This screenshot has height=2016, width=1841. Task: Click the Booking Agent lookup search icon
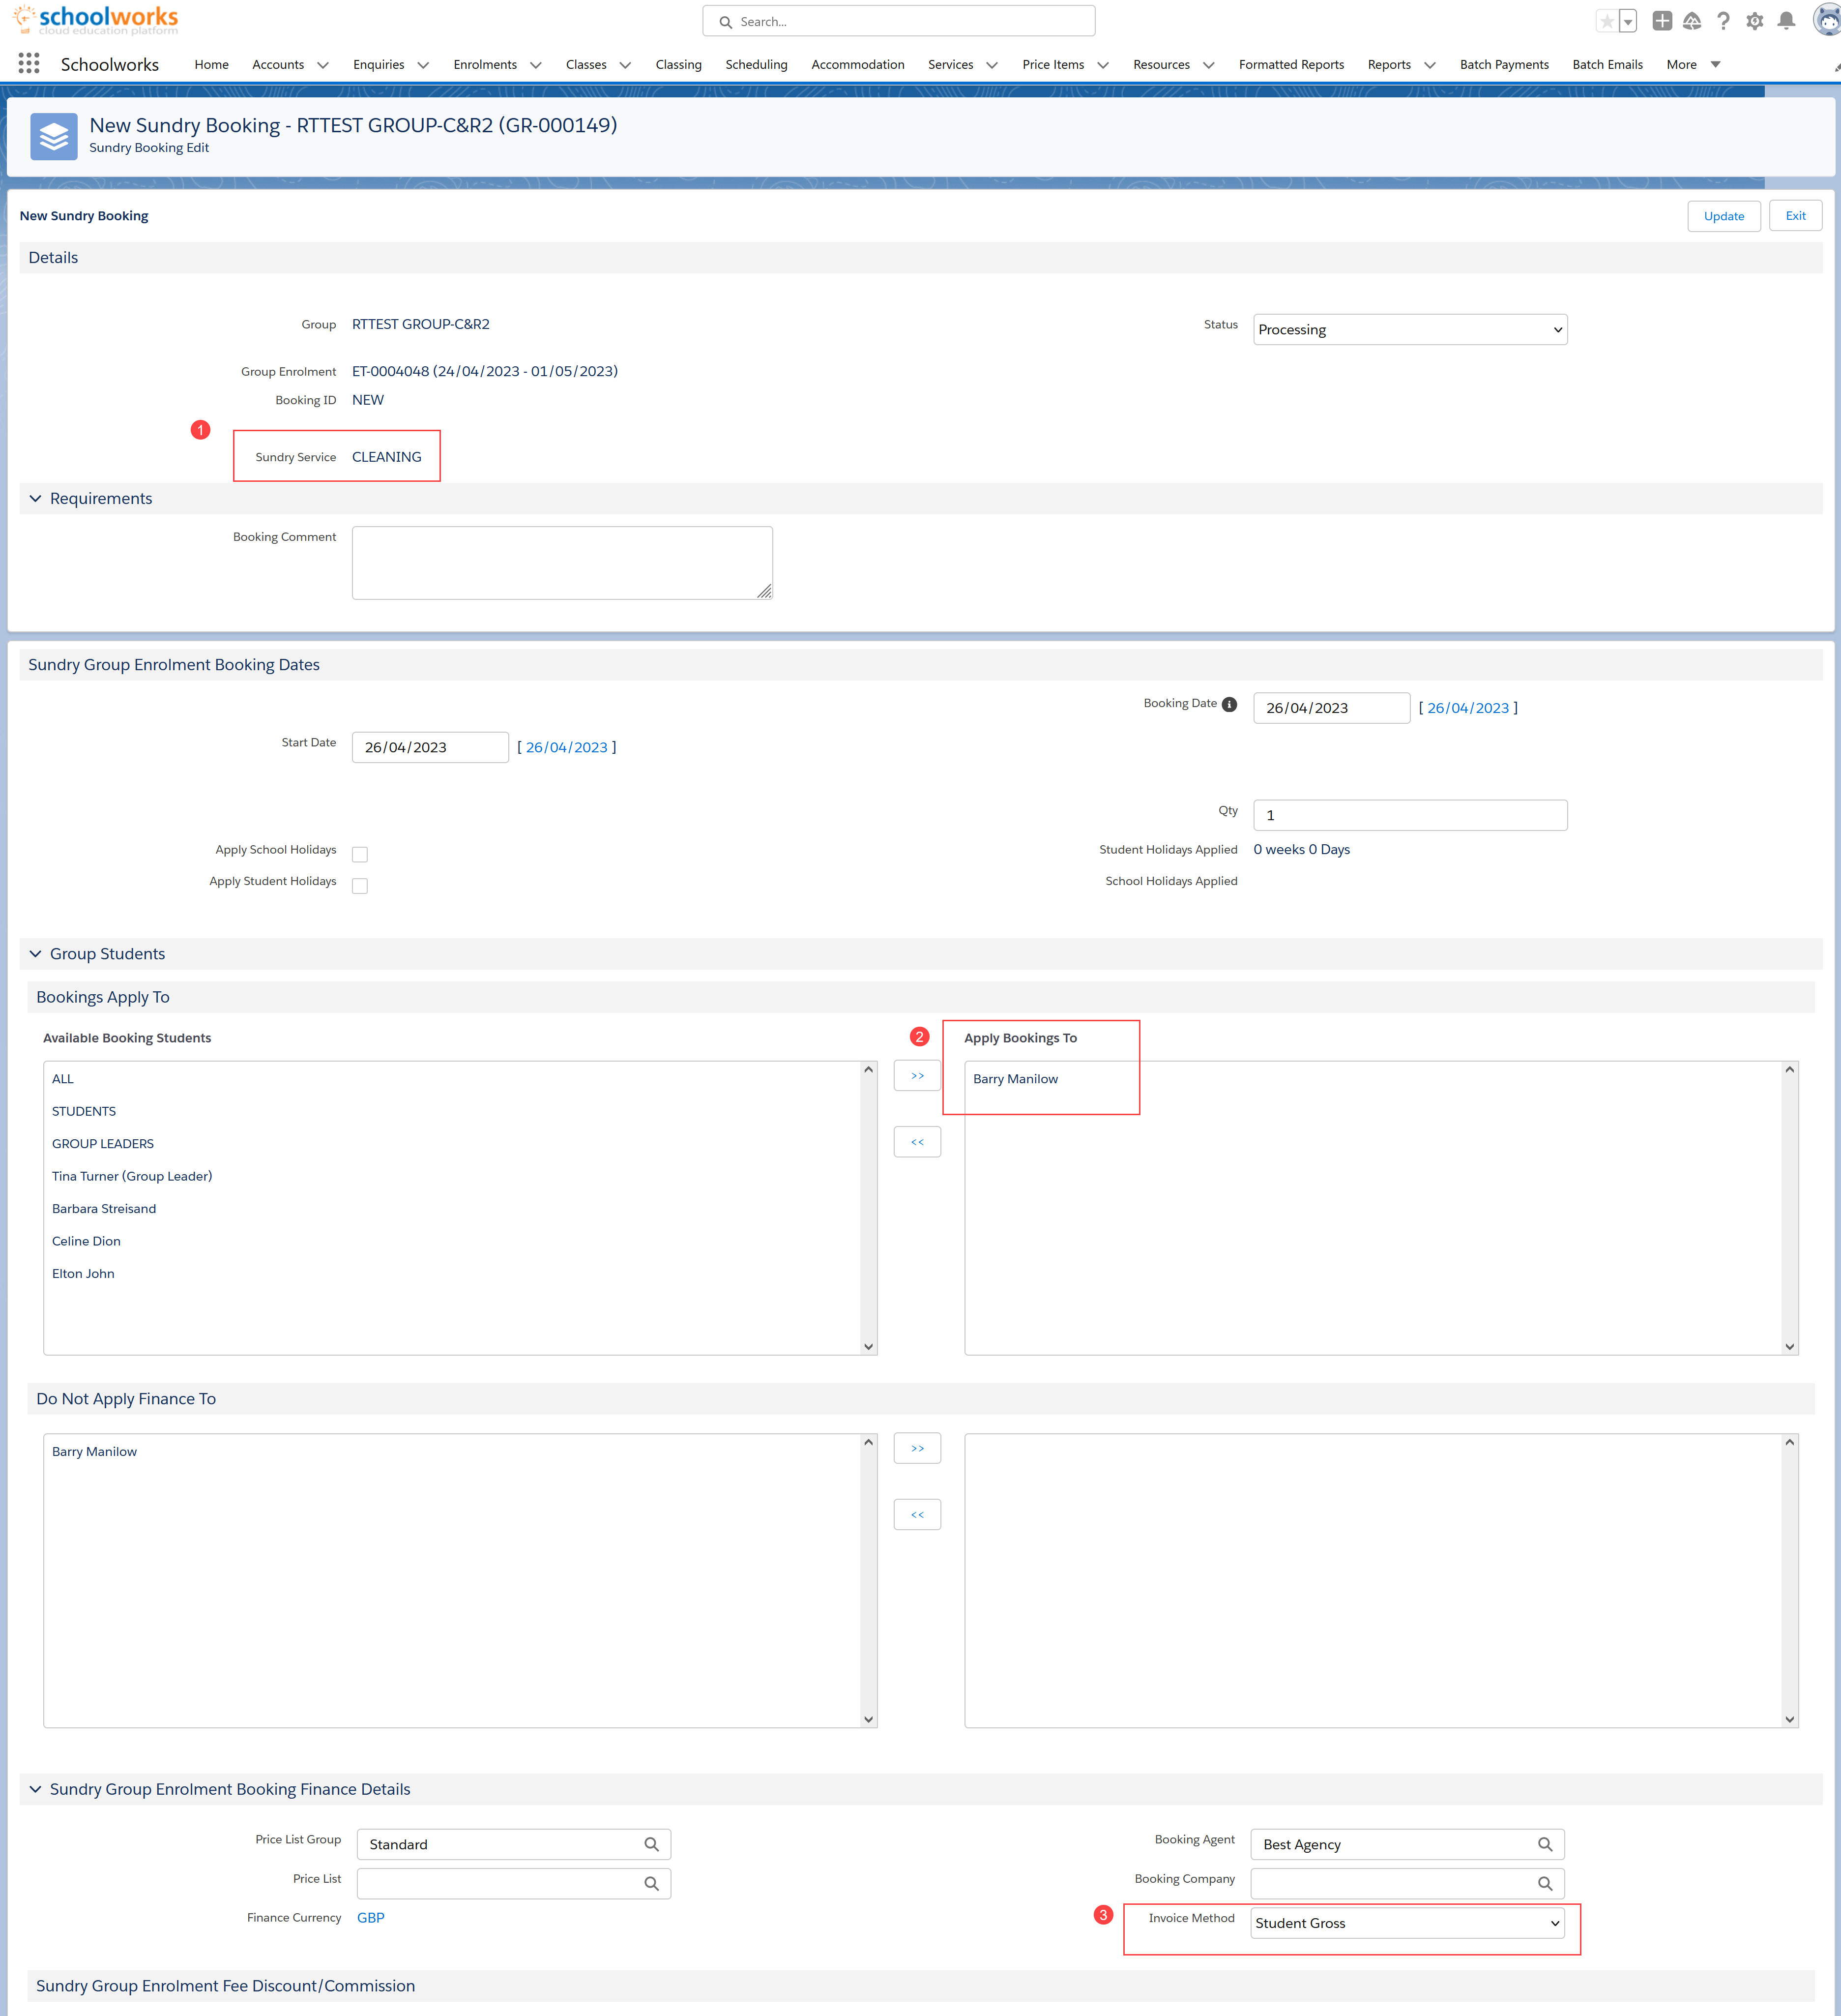[x=1544, y=1844]
